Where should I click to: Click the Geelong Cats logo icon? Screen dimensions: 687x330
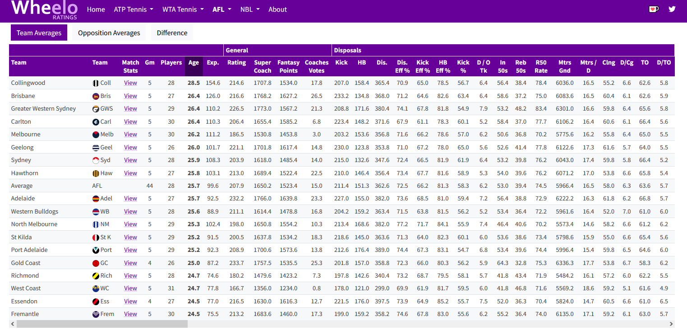tap(96, 148)
